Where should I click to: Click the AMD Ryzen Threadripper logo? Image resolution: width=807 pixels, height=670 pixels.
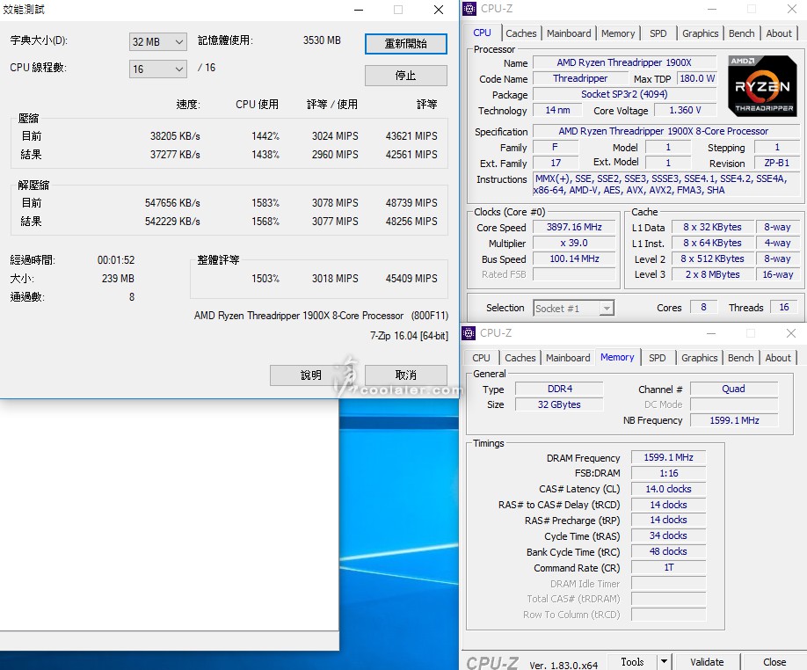click(x=762, y=86)
